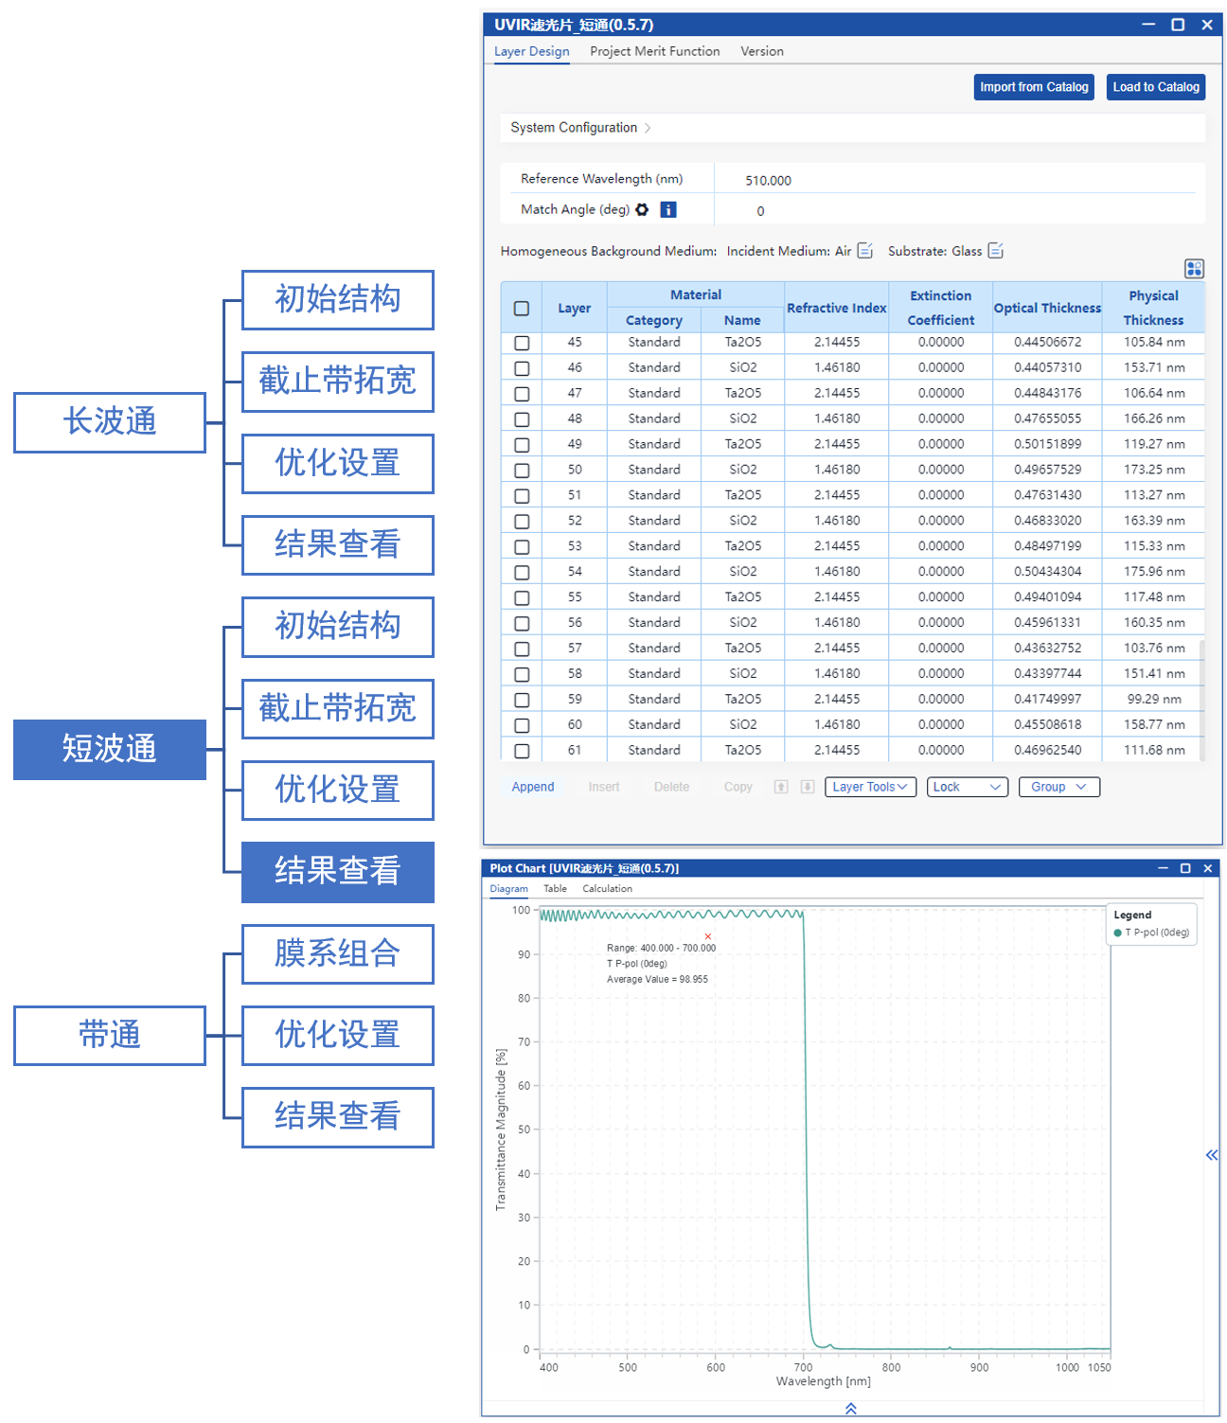
Task: Click the blue info icon beside Match Angle
Action: pyautogui.click(x=668, y=209)
